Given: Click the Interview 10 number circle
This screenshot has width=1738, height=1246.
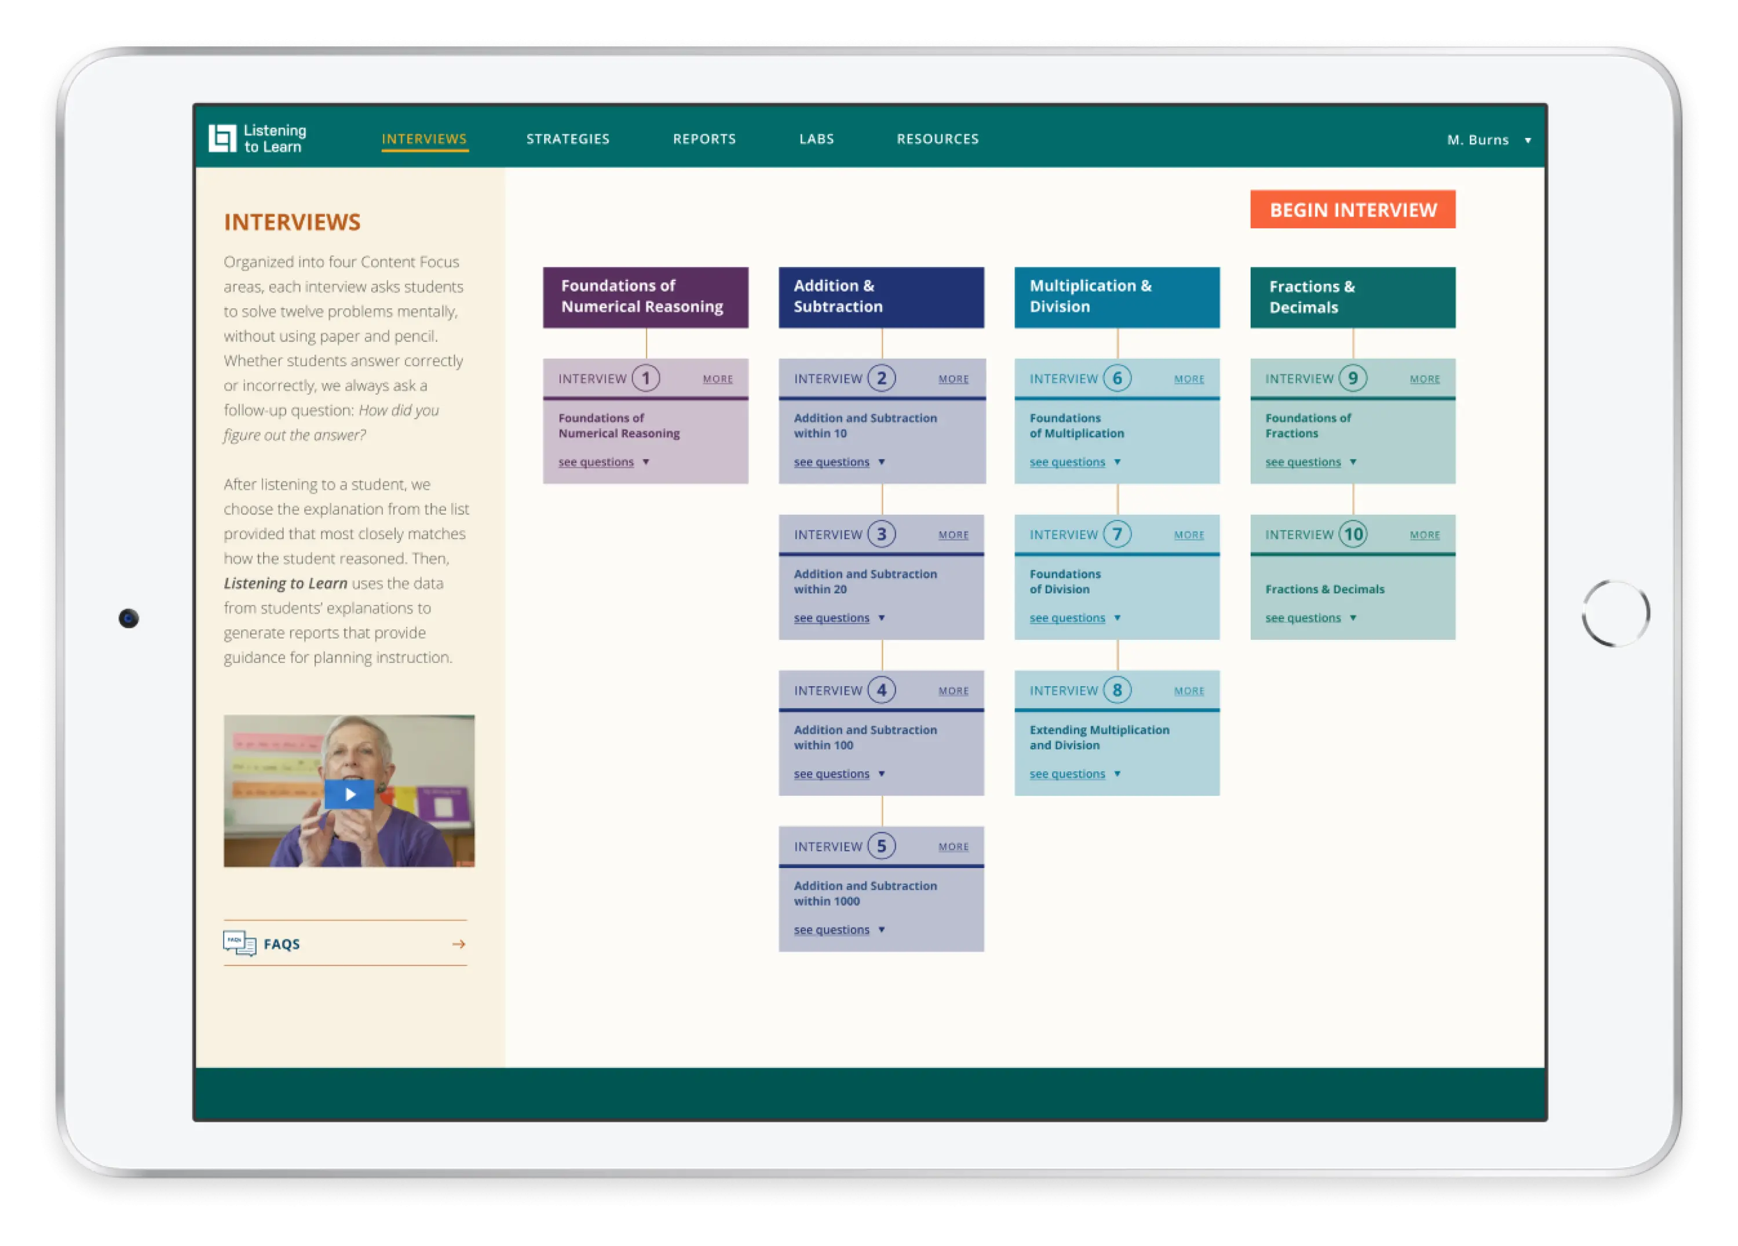Looking at the screenshot, I should click(1353, 534).
